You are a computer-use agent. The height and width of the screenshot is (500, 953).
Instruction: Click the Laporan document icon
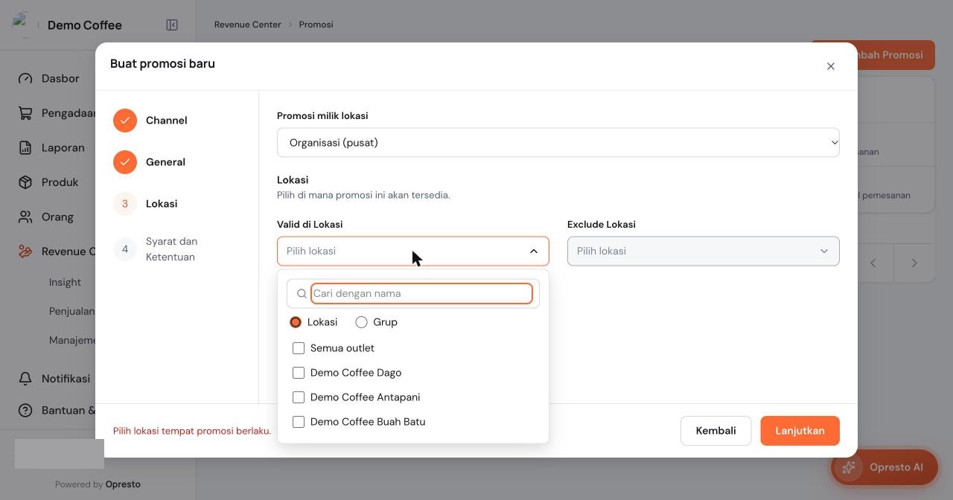(x=25, y=148)
